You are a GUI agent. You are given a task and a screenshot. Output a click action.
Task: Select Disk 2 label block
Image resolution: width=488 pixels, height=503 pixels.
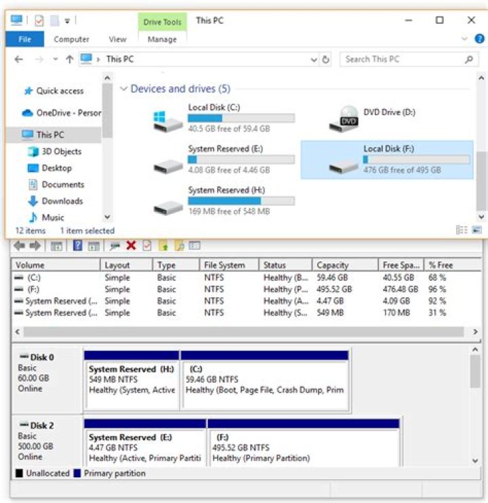[x=47, y=441]
